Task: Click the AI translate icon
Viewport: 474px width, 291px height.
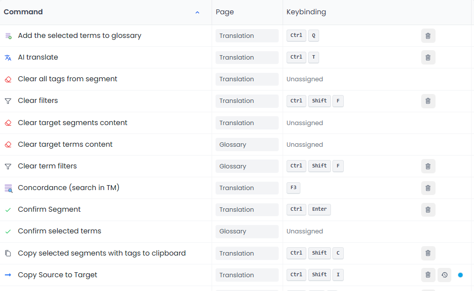Action: [8, 57]
